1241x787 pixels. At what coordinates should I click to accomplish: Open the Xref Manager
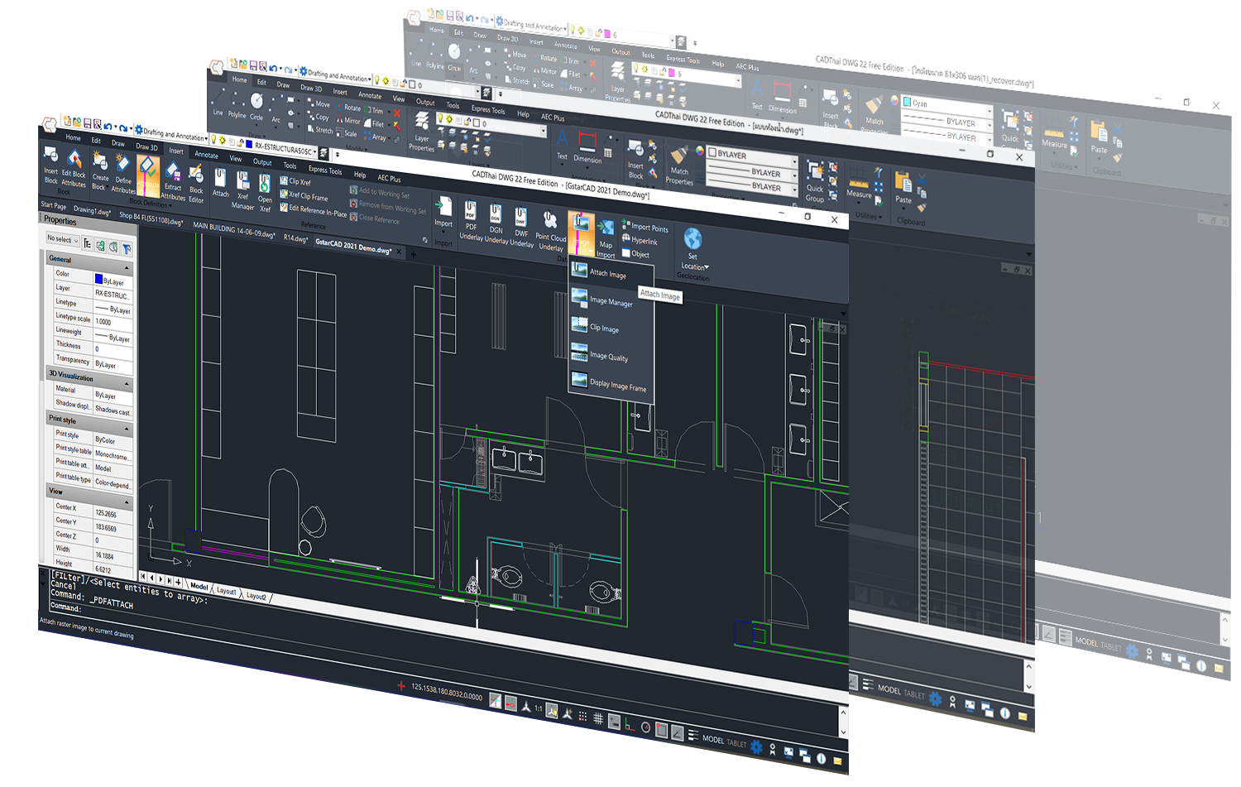click(x=242, y=190)
